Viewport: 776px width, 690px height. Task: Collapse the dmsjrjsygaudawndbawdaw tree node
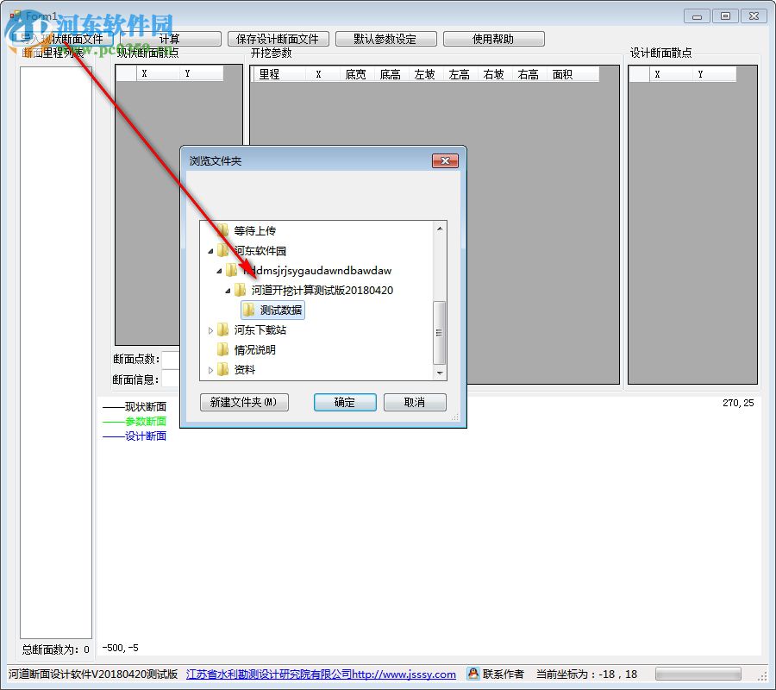tap(219, 271)
